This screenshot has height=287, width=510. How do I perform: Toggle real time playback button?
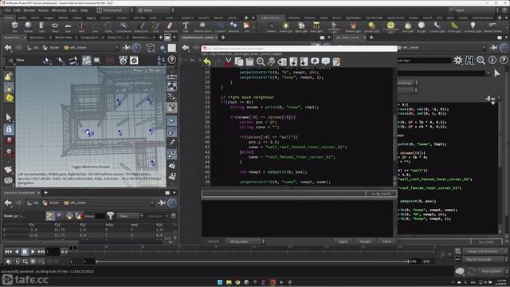(x=9, y=261)
